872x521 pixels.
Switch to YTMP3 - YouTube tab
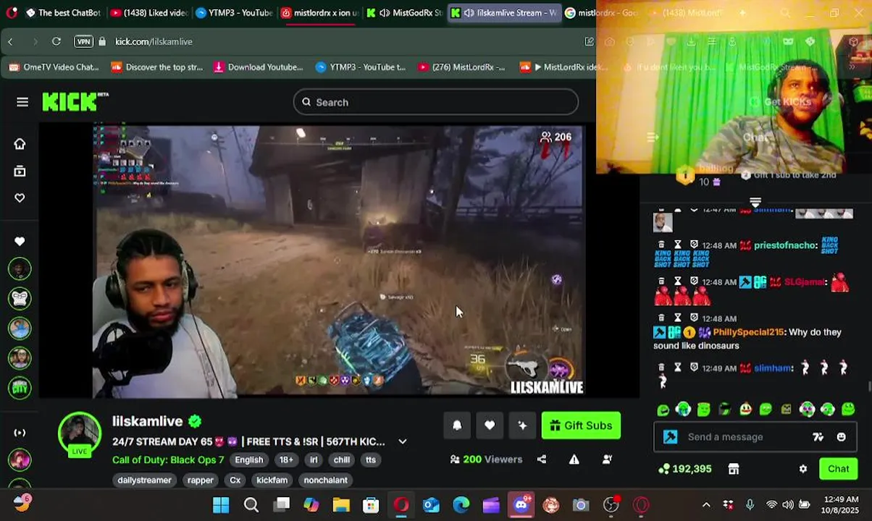(x=233, y=12)
